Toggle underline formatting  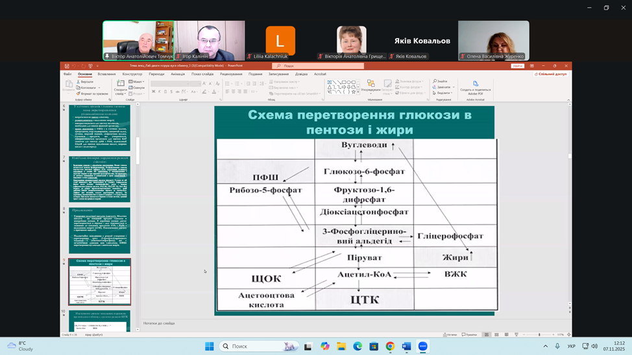tap(165, 91)
